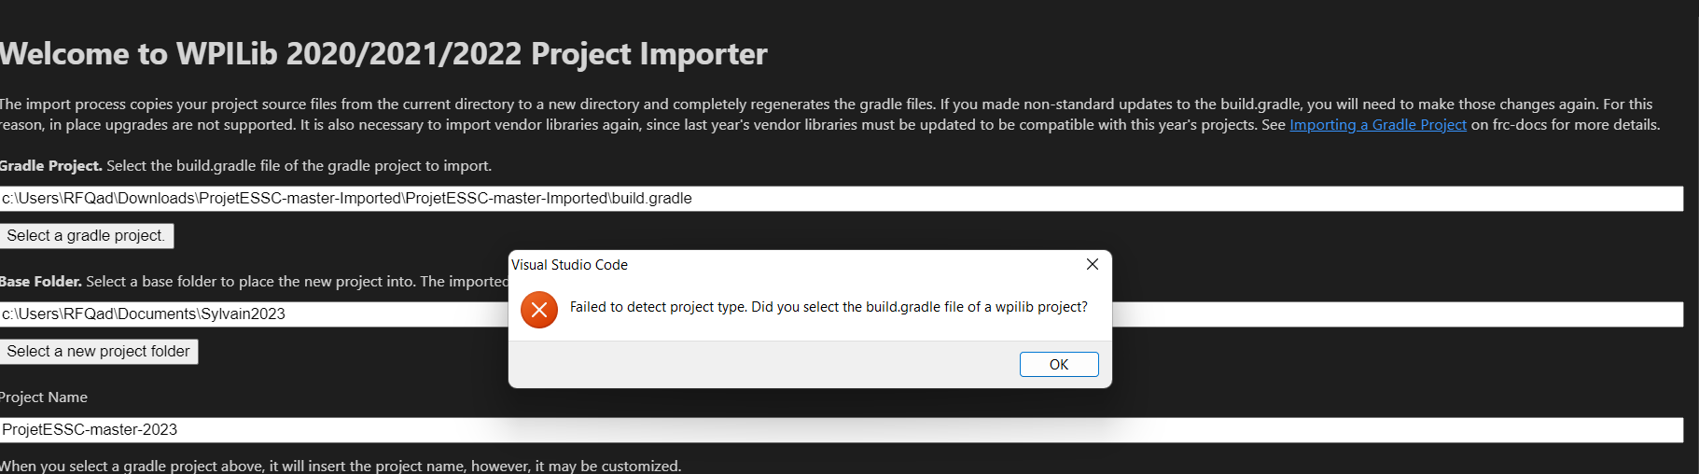The image size is (1699, 474).
Task: Click the bold Base Folder label
Action: pyautogui.click(x=41, y=281)
